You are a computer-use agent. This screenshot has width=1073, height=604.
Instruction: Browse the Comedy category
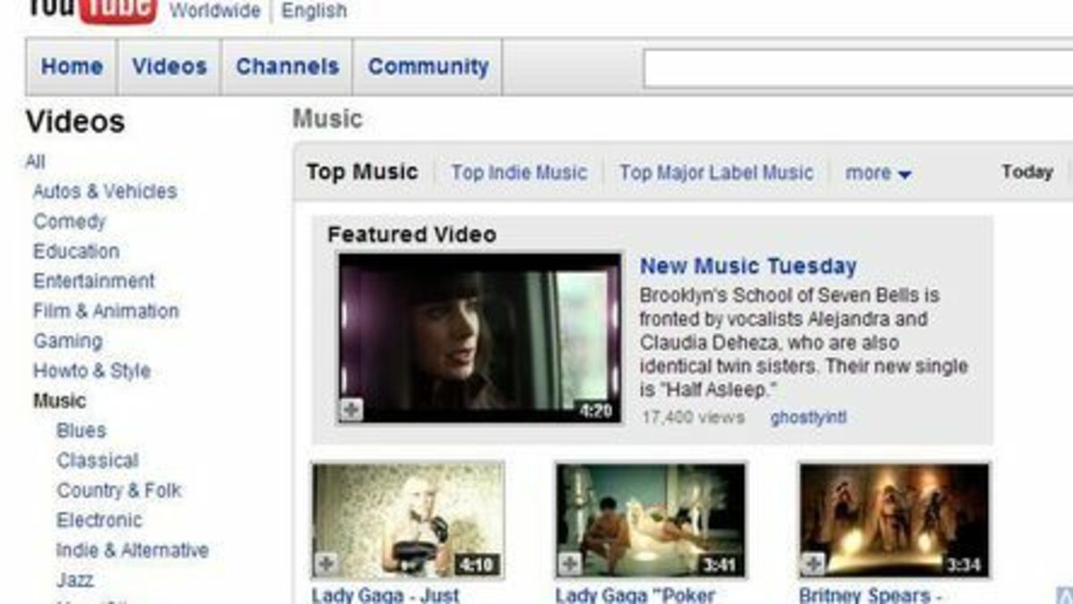tap(69, 221)
